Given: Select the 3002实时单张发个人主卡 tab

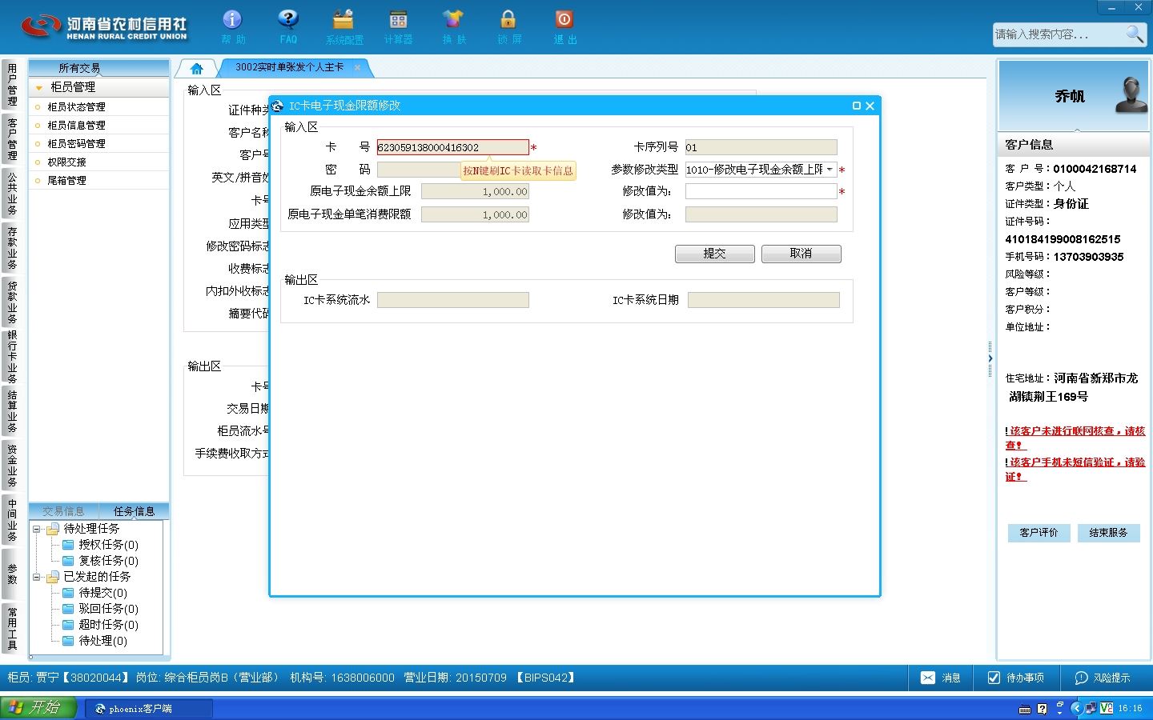Looking at the screenshot, I should (289, 67).
